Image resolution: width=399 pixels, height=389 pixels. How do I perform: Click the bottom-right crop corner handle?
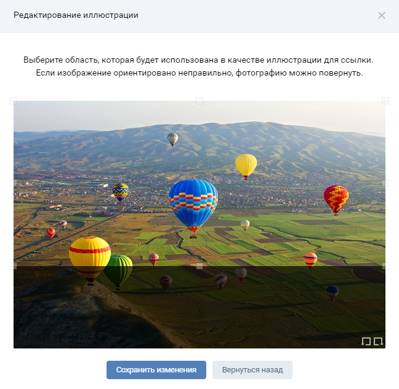385,266
